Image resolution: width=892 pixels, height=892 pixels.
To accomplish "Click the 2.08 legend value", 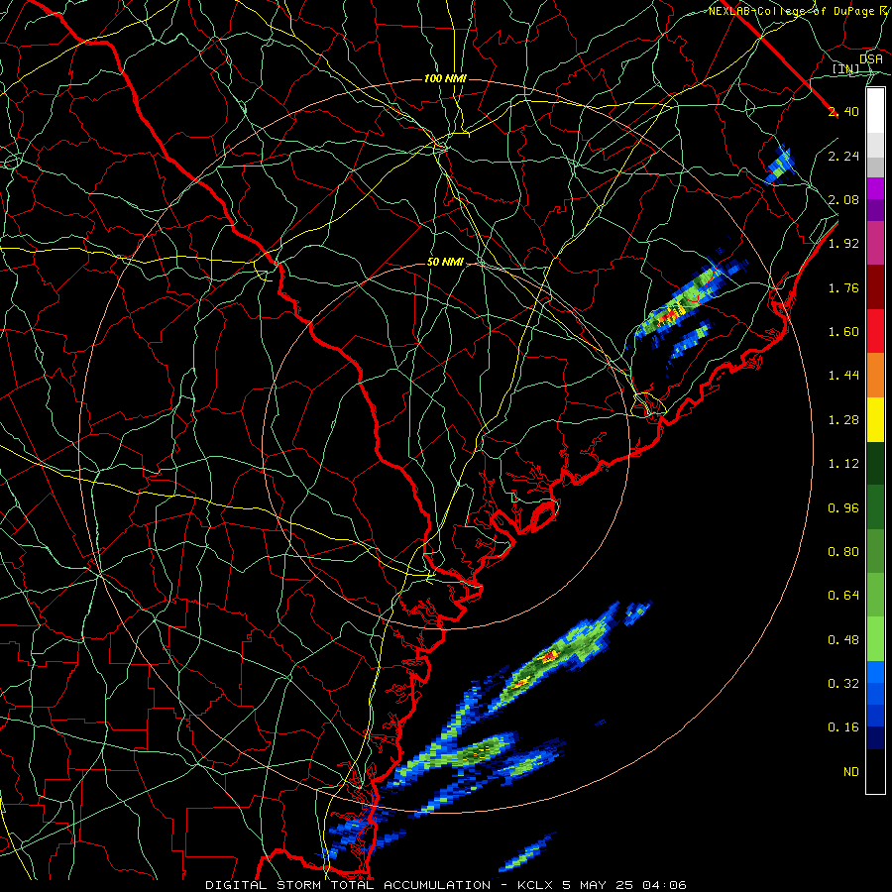I will pyautogui.click(x=843, y=199).
